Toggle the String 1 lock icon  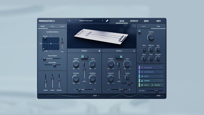[x=99, y=51]
